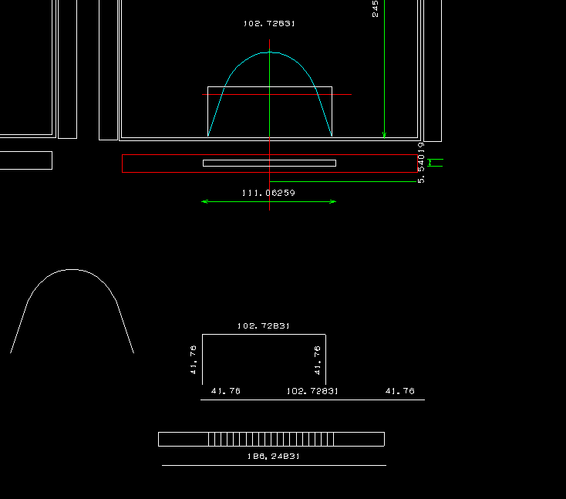Click the 102.72831 text above the open rectangle
This screenshot has width=566, height=499.
pyautogui.click(x=264, y=326)
